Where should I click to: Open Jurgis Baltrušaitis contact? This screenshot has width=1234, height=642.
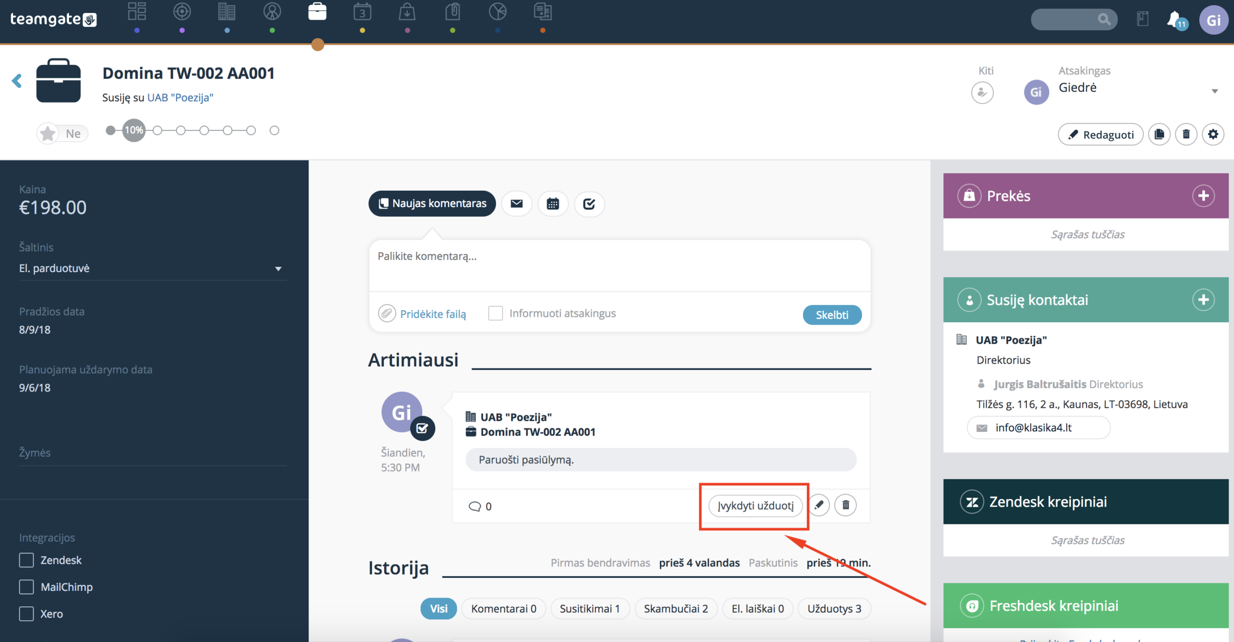[x=1040, y=384]
